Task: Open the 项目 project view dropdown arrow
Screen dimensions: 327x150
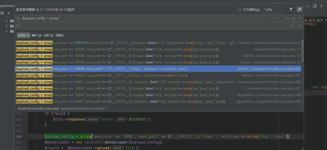Action: pyautogui.click(x=8, y=13)
